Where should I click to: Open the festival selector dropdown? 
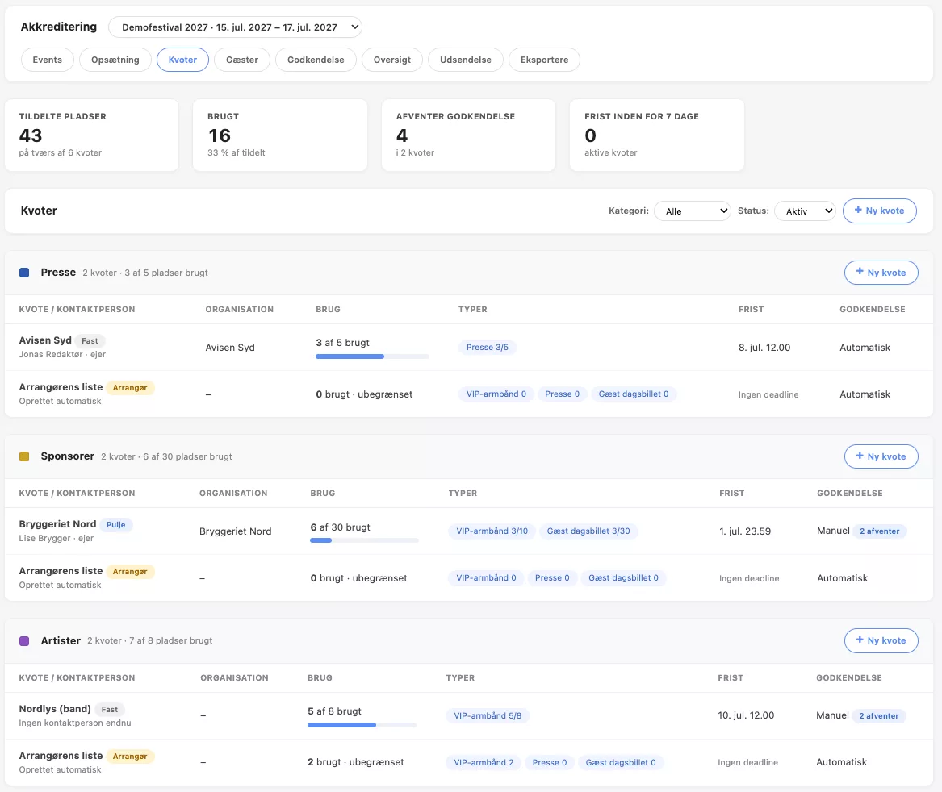click(x=235, y=27)
